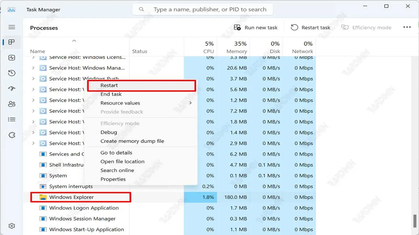Open the Users page in sidebar
The height and width of the screenshot is (235, 419).
tap(12, 104)
